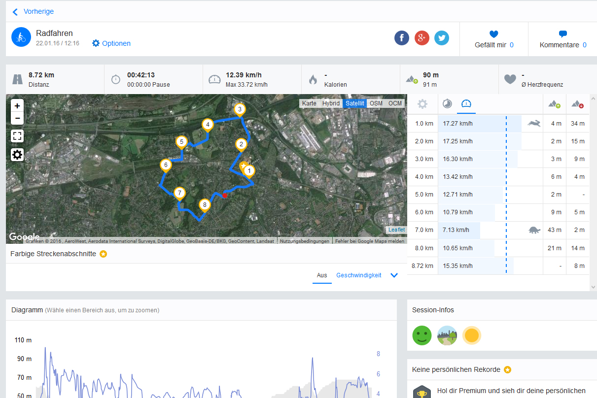Share activity on Twitter
The height and width of the screenshot is (398, 597).
(442, 38)
